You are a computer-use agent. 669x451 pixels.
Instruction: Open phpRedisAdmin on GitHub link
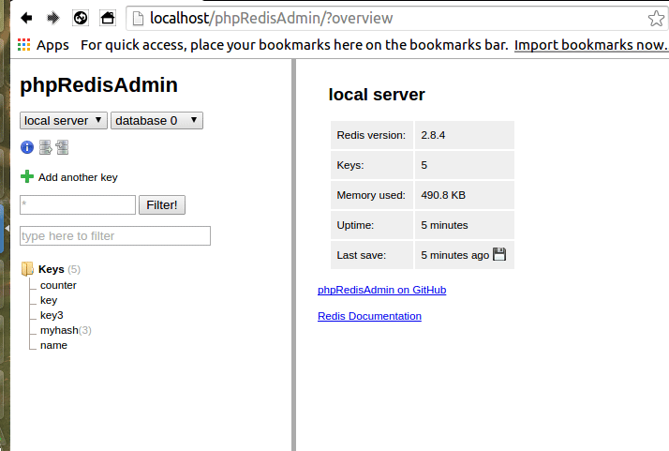pos(381,290)
